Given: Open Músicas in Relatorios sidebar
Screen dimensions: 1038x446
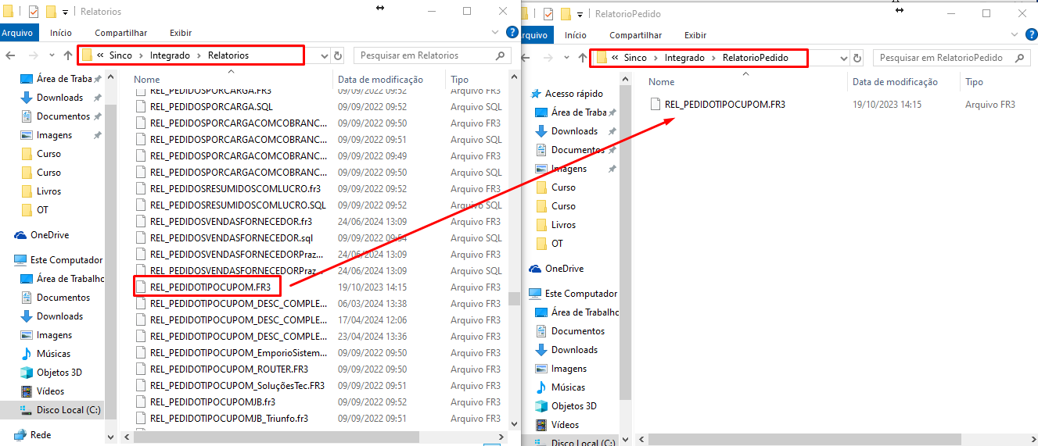Looking at the screenshot, I should point(53,354).
